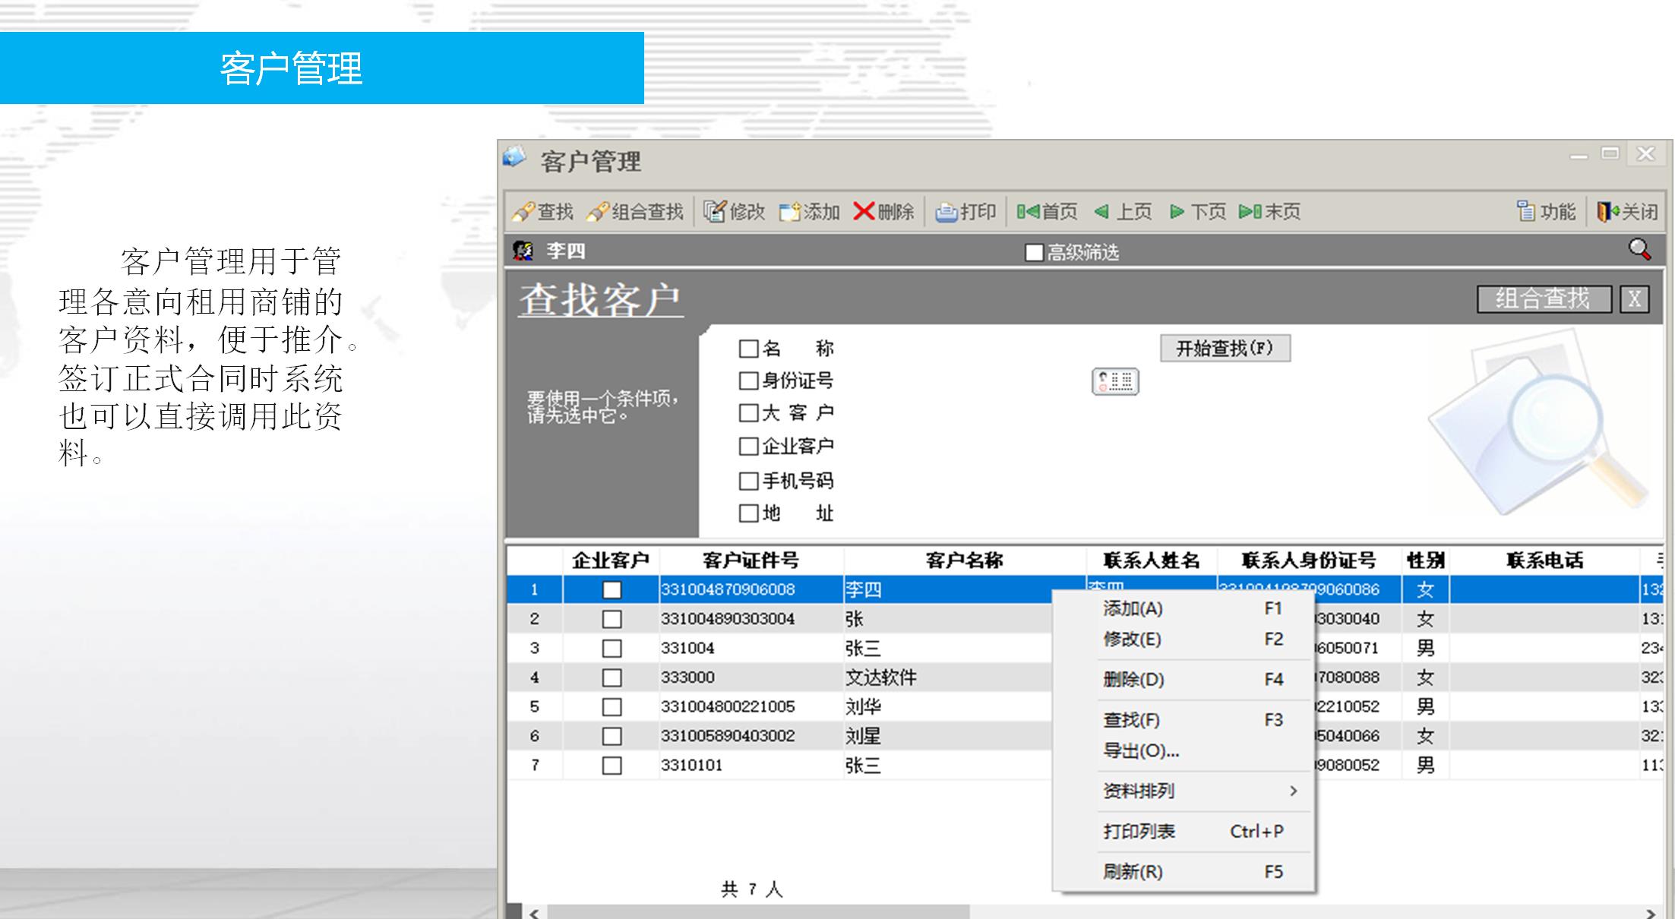Tick the 手机号码 condition checkbox

click(748, 481)
